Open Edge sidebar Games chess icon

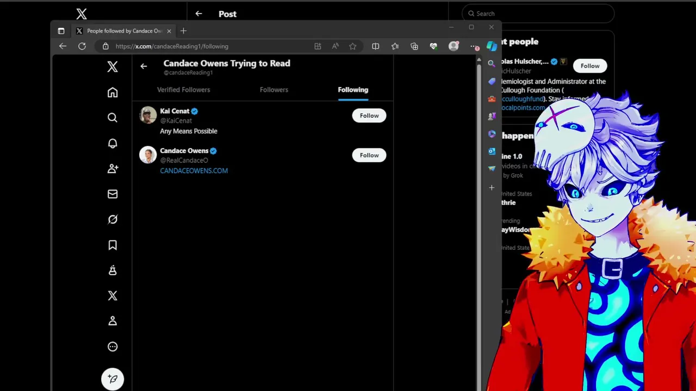(x=492, y=116)
